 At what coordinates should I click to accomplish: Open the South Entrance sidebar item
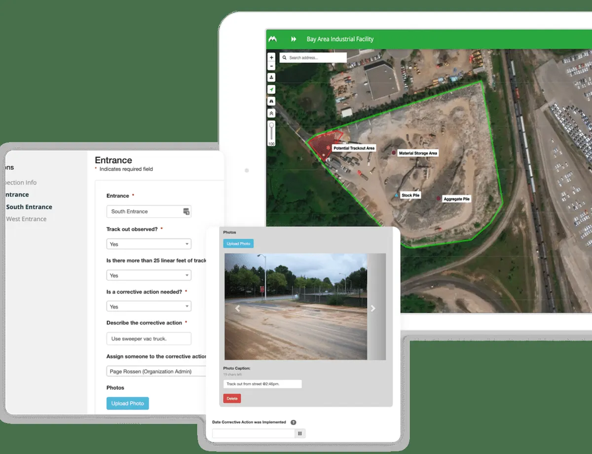pyautogui.click(x=29, y=207)
